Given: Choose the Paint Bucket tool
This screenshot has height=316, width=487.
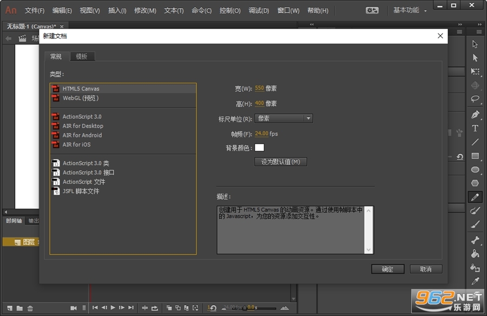Looking at the screenshot, I should pos(475,254).
